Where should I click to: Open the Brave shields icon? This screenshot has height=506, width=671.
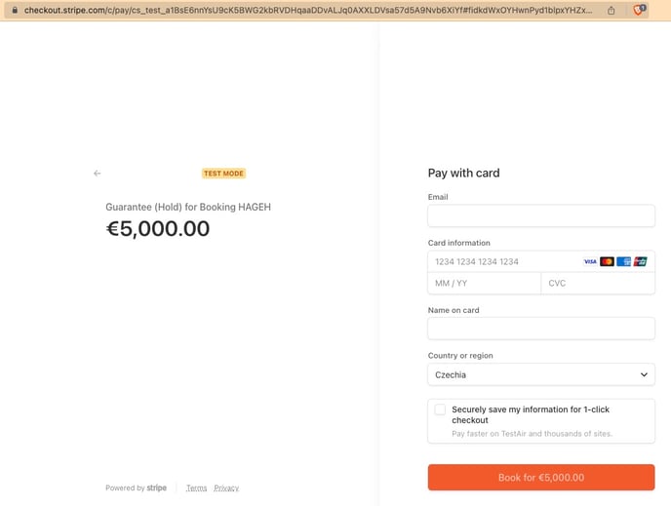point(639,10)
